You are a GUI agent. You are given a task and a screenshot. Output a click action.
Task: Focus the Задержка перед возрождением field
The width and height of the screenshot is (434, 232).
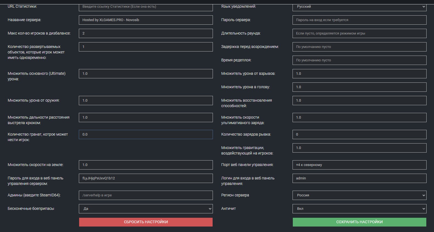coord(359,47)
